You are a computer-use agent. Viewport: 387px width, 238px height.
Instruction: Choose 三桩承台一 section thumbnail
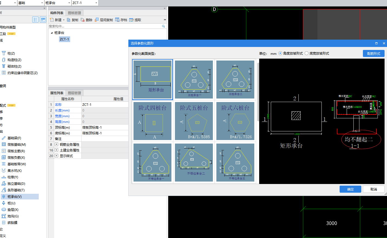tap(194, 80)
